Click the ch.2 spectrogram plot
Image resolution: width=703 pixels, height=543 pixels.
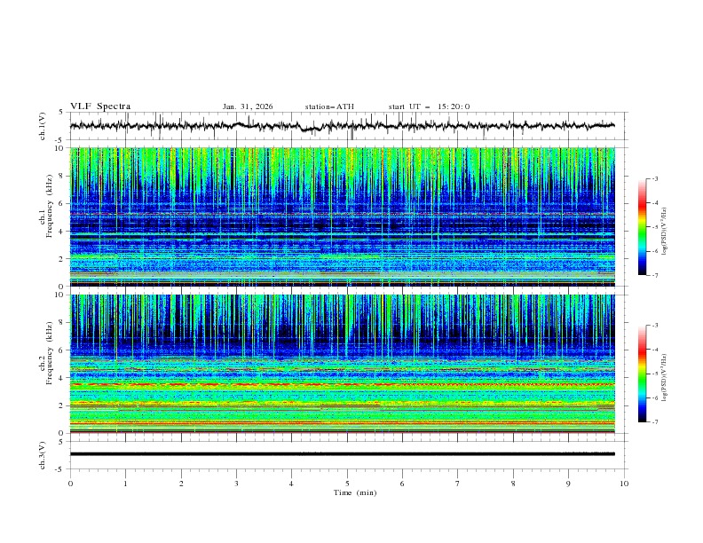(343, 364)
